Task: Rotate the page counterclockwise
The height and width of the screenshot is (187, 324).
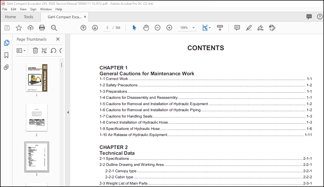Action: click(x=53, y=50)
